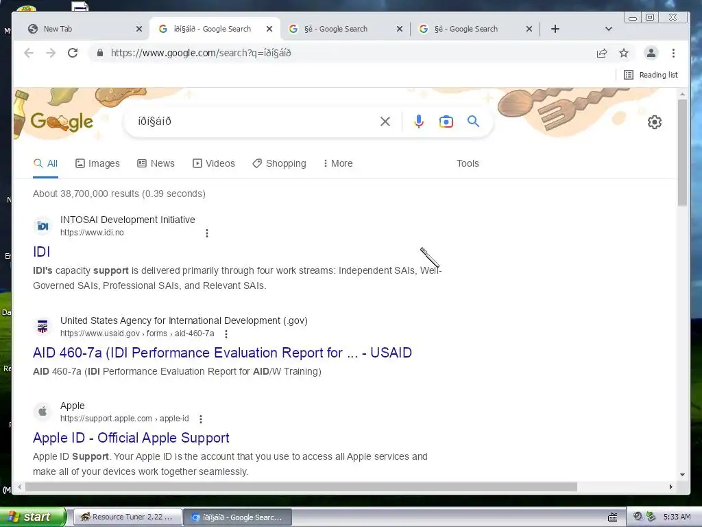The width and height of the screenshot is (702, 527).
Task: Search by image with camera icon
Action: pos(446,121)
